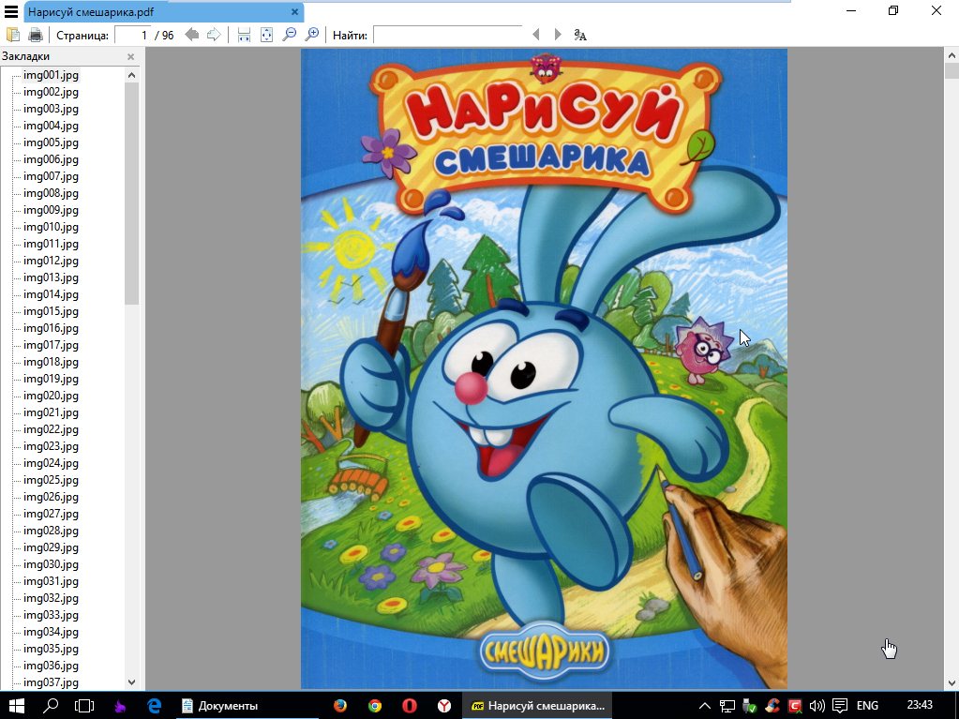Viewport: 959px width, 719px height.
Task: Select bookmark img037.jpg
Action: click(x=51, y=682)
